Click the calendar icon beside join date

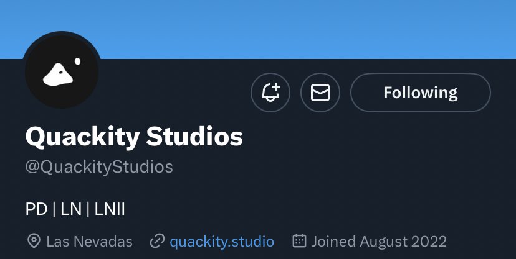pos(299,241)
